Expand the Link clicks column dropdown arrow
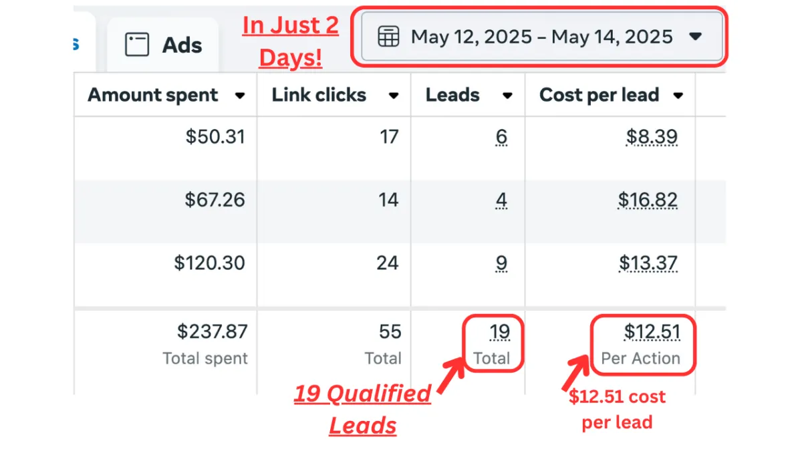Image resolution: width=802 pixels, height=451 pixels. (394, 96)
